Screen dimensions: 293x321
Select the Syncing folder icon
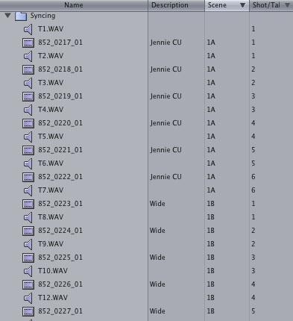[x=21, y=16]
